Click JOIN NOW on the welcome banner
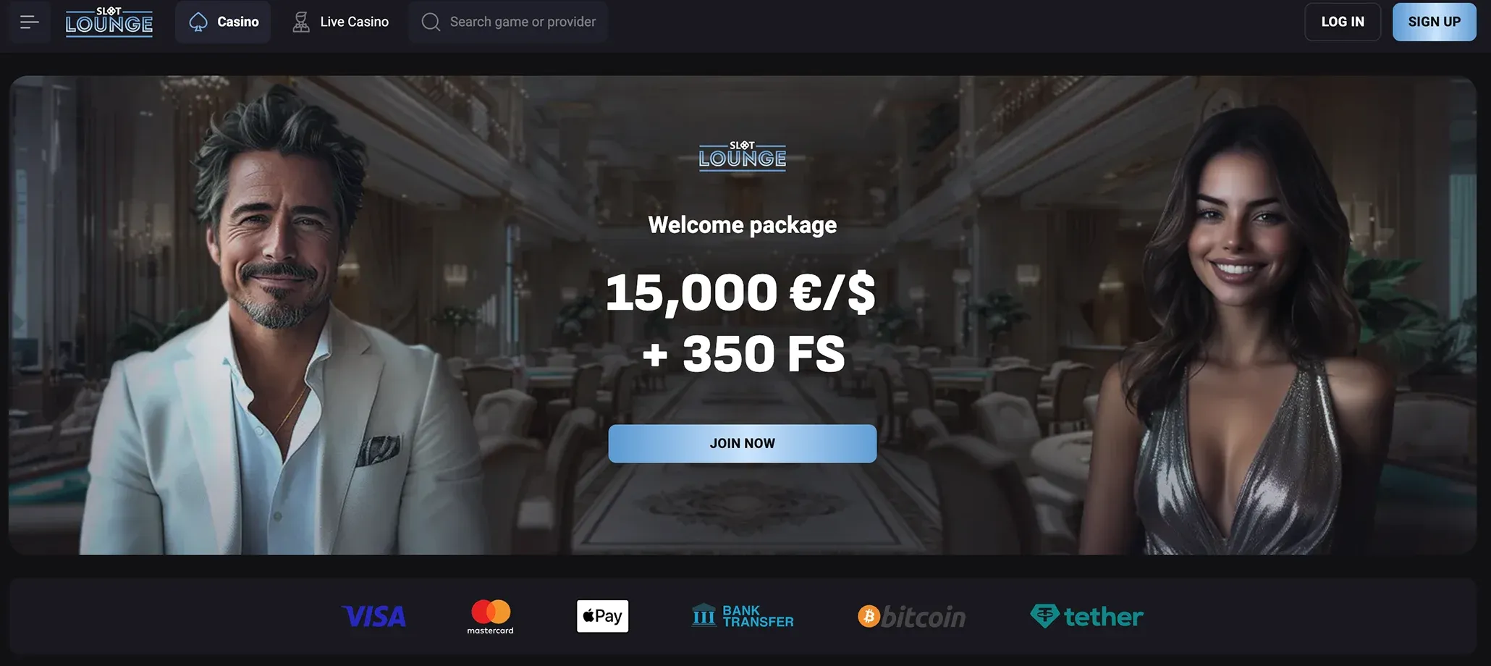 tap(742, 443)
